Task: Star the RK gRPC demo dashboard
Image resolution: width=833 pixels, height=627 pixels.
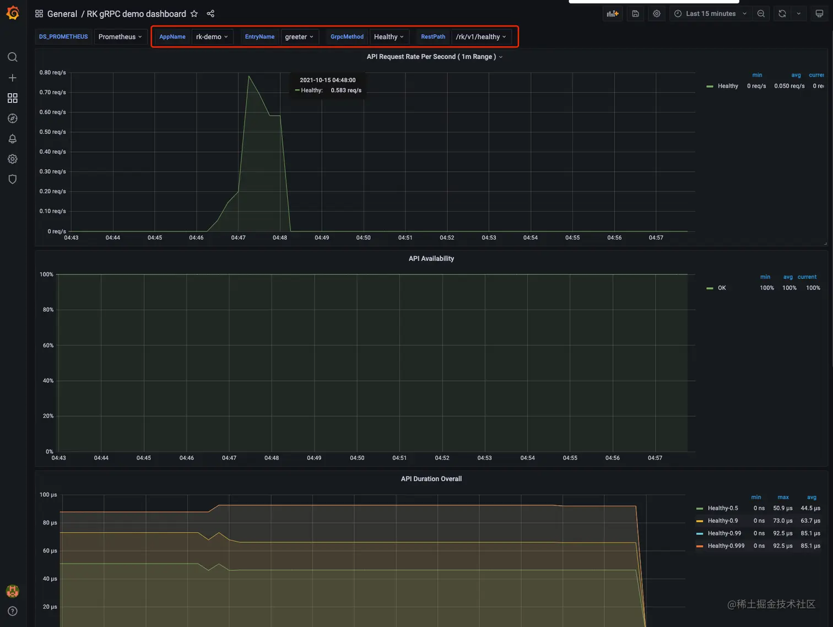Action: 194,14
